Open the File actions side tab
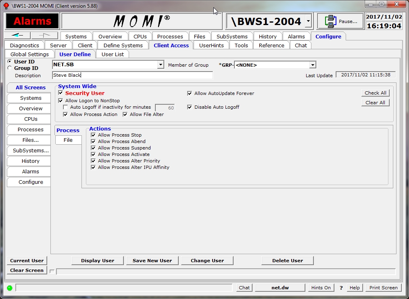Image resolution: width=409 pixels, height=299 pixels. pyautogui.click(x=68, y=140)
